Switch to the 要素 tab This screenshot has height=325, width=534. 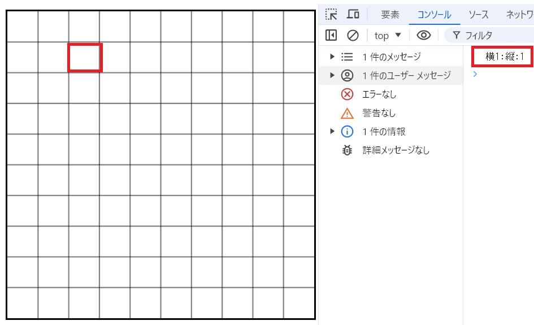click(390, 15)
